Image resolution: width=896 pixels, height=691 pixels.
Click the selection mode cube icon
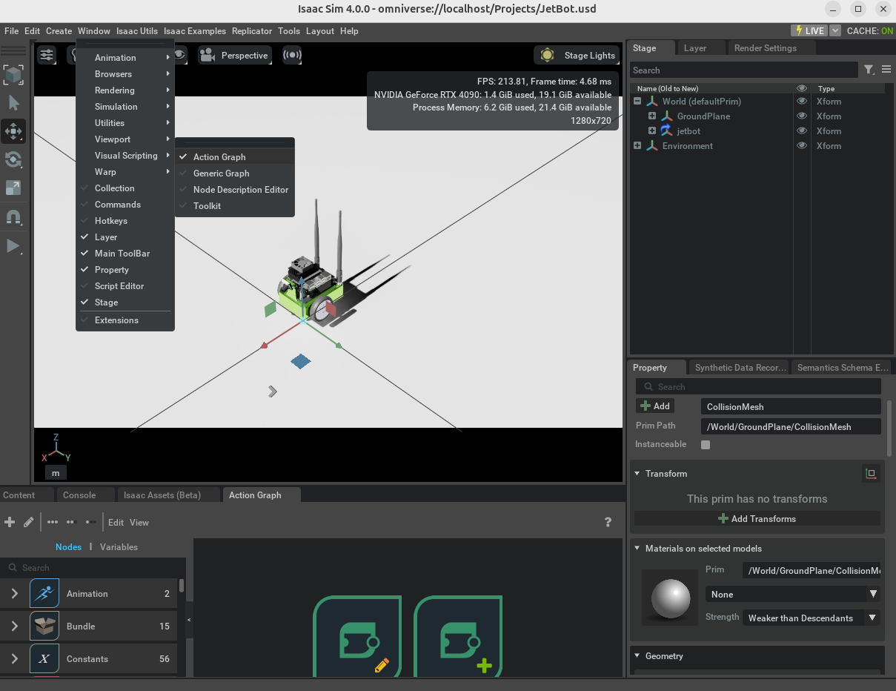point(13,75)
